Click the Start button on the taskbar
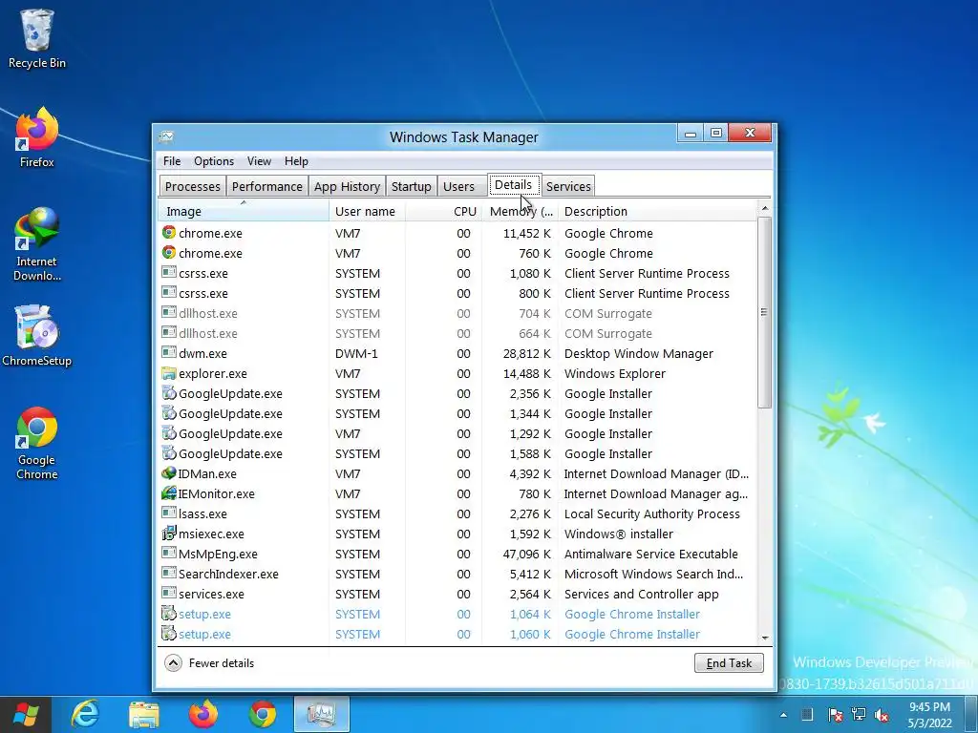 pyautogui.click(x=26, y=714)
